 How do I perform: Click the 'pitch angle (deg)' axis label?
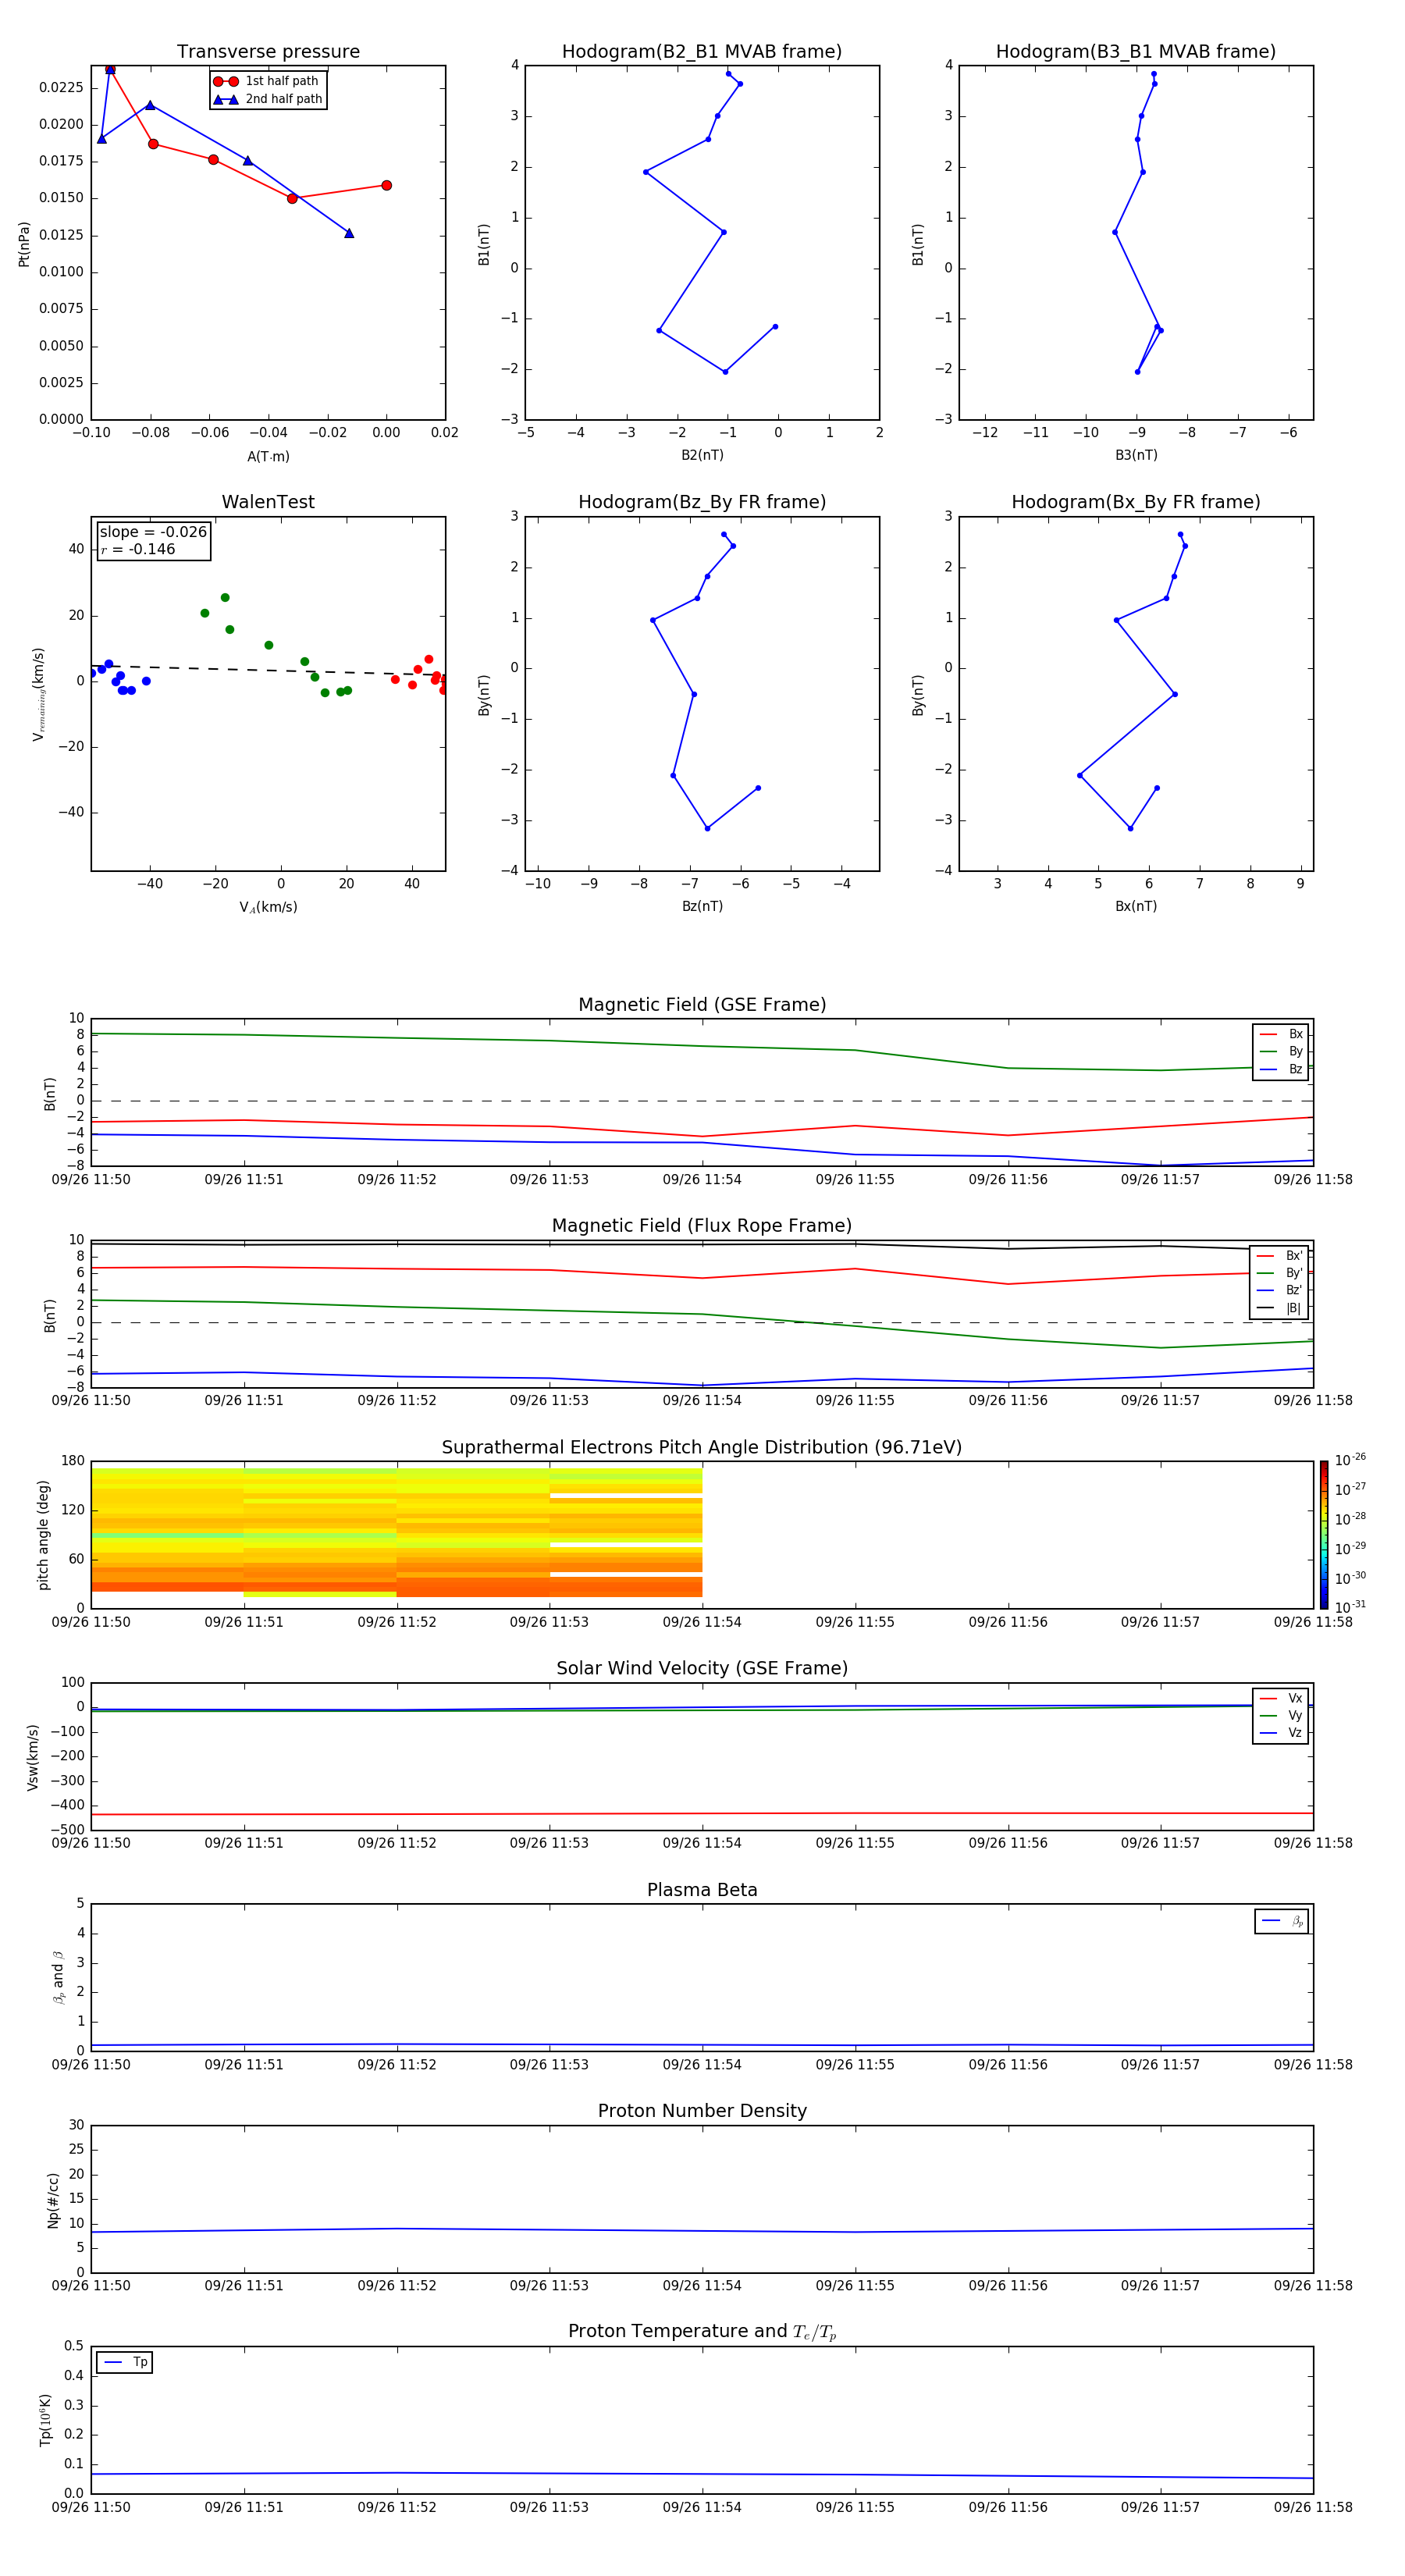point(43,1535)
